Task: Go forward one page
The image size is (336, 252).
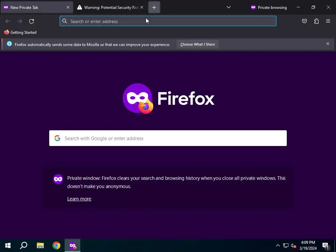Action: point(20,21)
